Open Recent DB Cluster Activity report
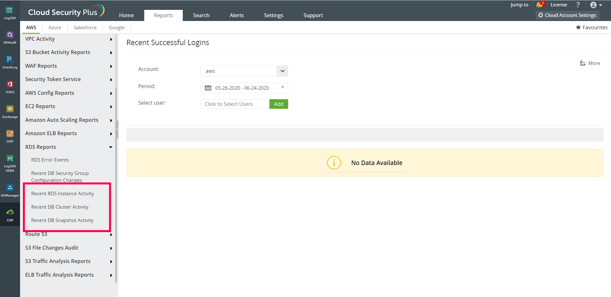The height and width of the screenshot is (297, 611). coord(60,207)
